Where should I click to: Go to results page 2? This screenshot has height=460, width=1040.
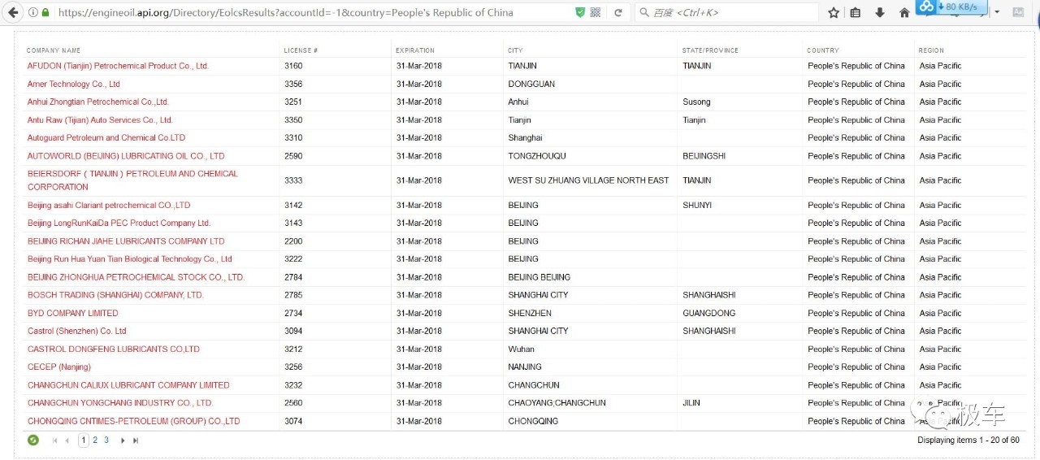click(x=95, y=440)
